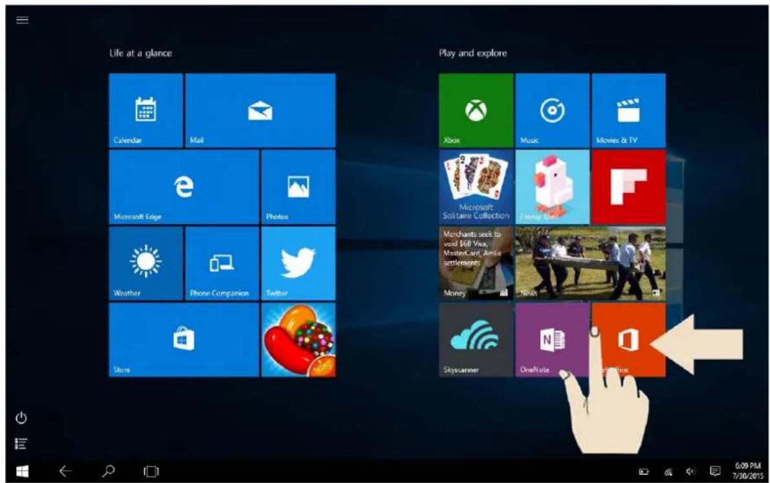Open the Weather tile

pos(146,264)
